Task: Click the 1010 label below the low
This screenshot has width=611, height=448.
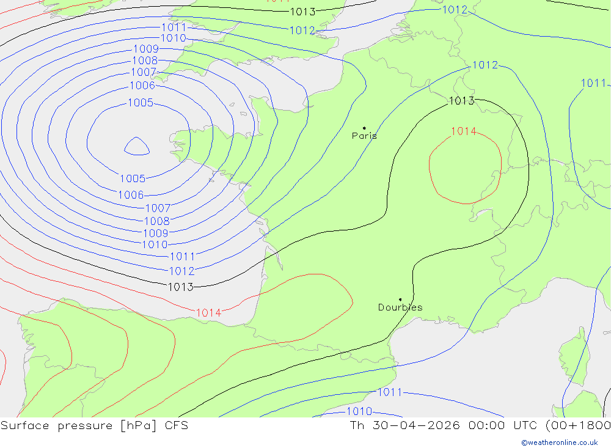Action: [x=155, y=244]
